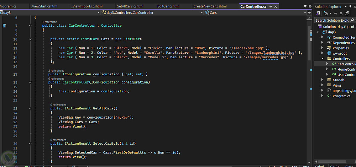The image size is (356, 167).
Task: Click "2 references" above configuration property
Action: click(56, 71)
